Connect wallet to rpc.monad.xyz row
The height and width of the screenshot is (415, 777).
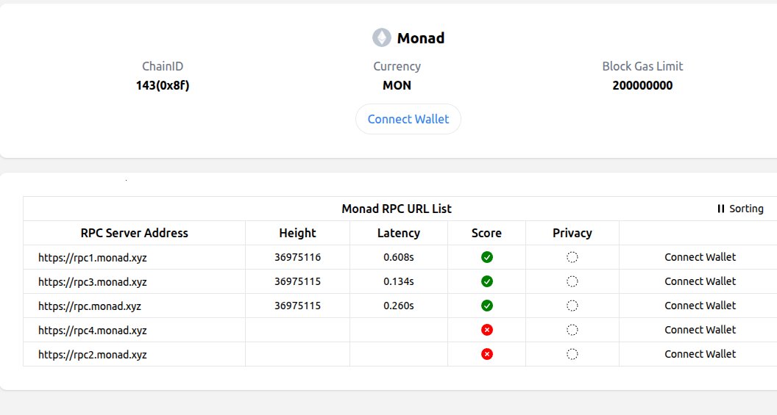click(x=700, y=306)
